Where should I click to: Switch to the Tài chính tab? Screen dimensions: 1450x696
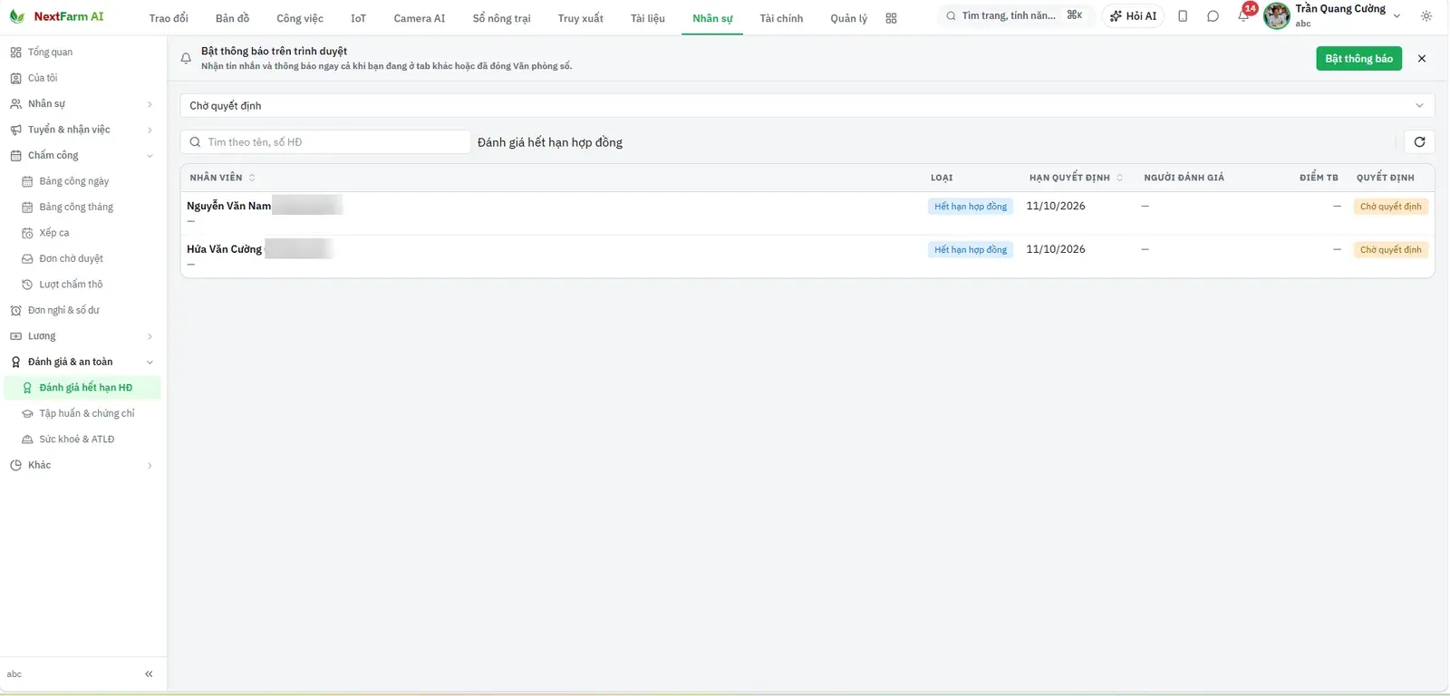coord(781,18)
